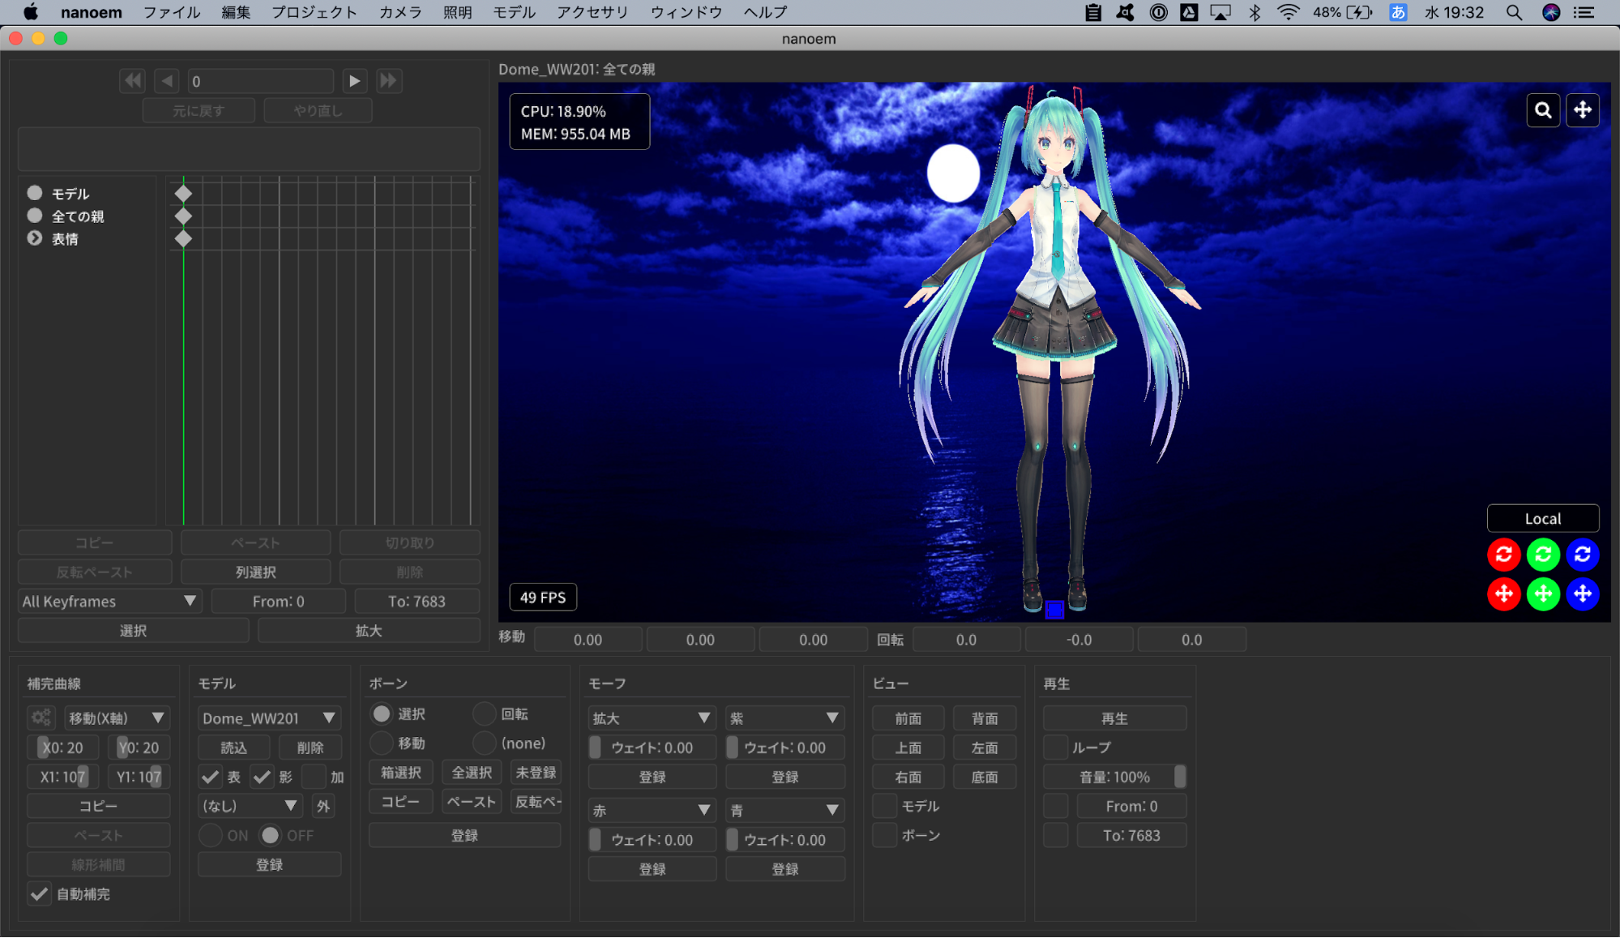Screen dimensions: 1620x938
Task: Open the アクセサリ menu
Action: coord(592,12)
